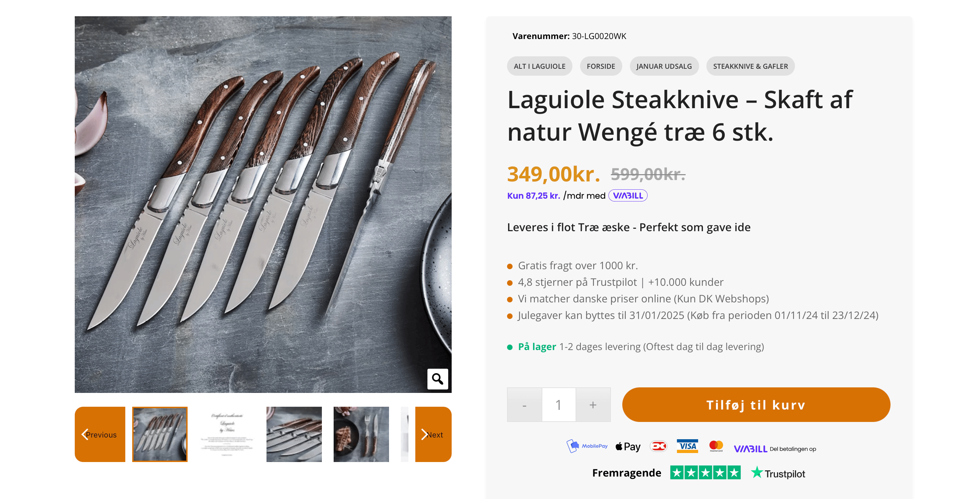Open the STEAKKNIVE & GAFLER category tag
This screenshot has width=967, height=499.
pos(750,66)
